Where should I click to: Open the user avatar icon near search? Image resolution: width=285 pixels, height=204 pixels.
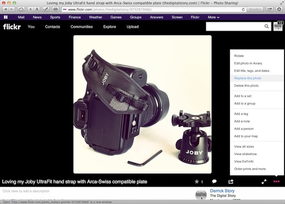tap(278, 26)
